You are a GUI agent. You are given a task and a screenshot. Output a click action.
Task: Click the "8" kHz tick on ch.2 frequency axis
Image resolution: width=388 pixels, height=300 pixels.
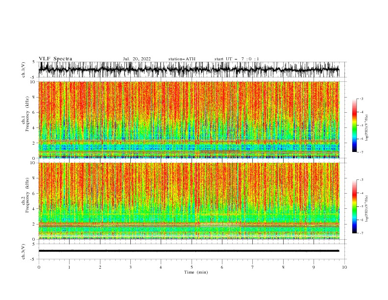[34, 178]
